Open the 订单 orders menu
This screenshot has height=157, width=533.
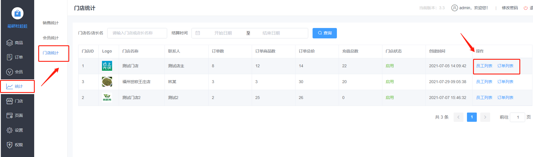point(17,57)
